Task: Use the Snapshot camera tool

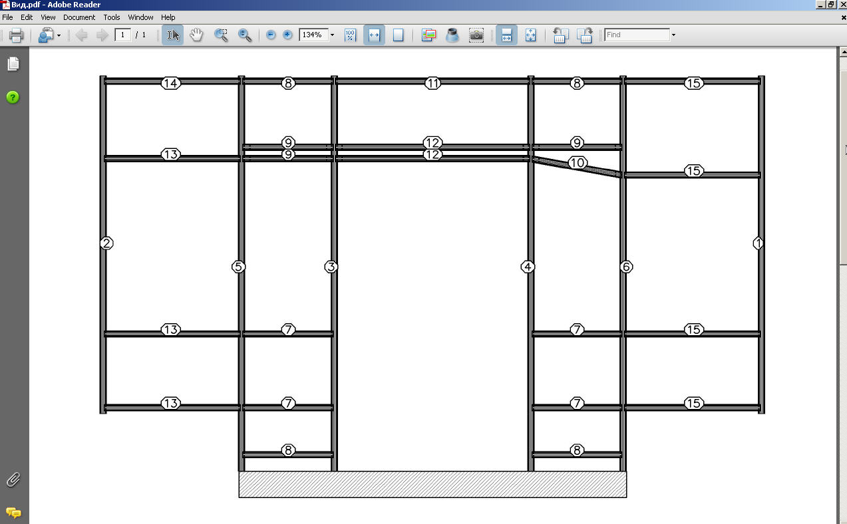Action: [x=476, y=35]
